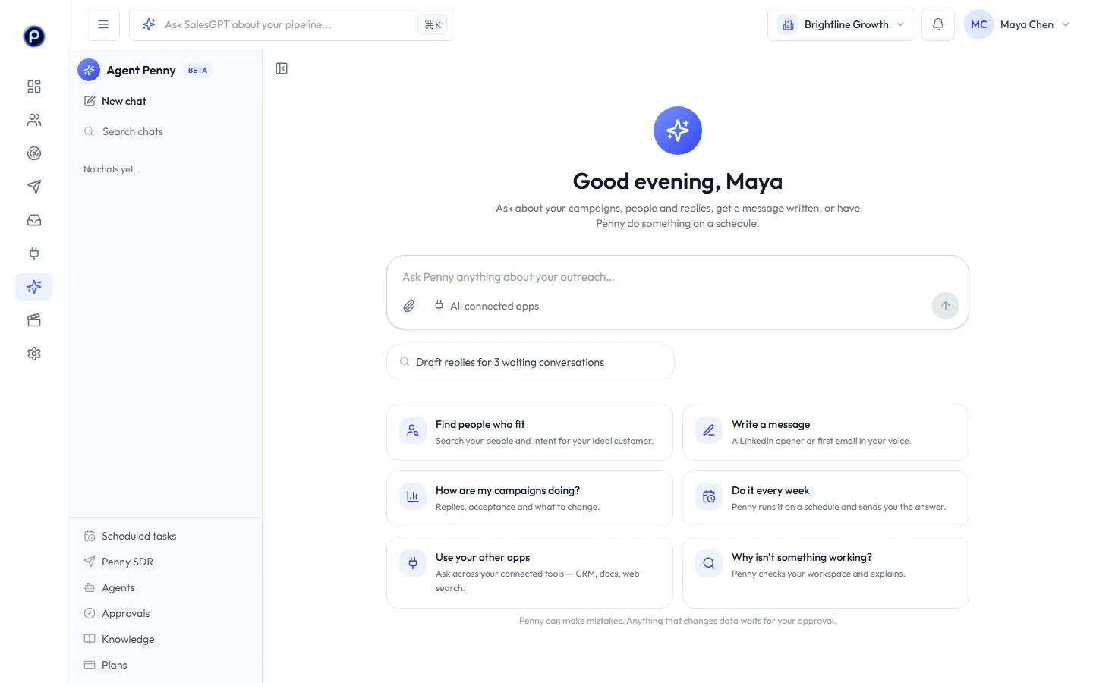Image resolution: width=1093 pixels, height=683 pixels.
Task: Click the No chats yet text
Action: pyautogui.click(x=109, y=169)
